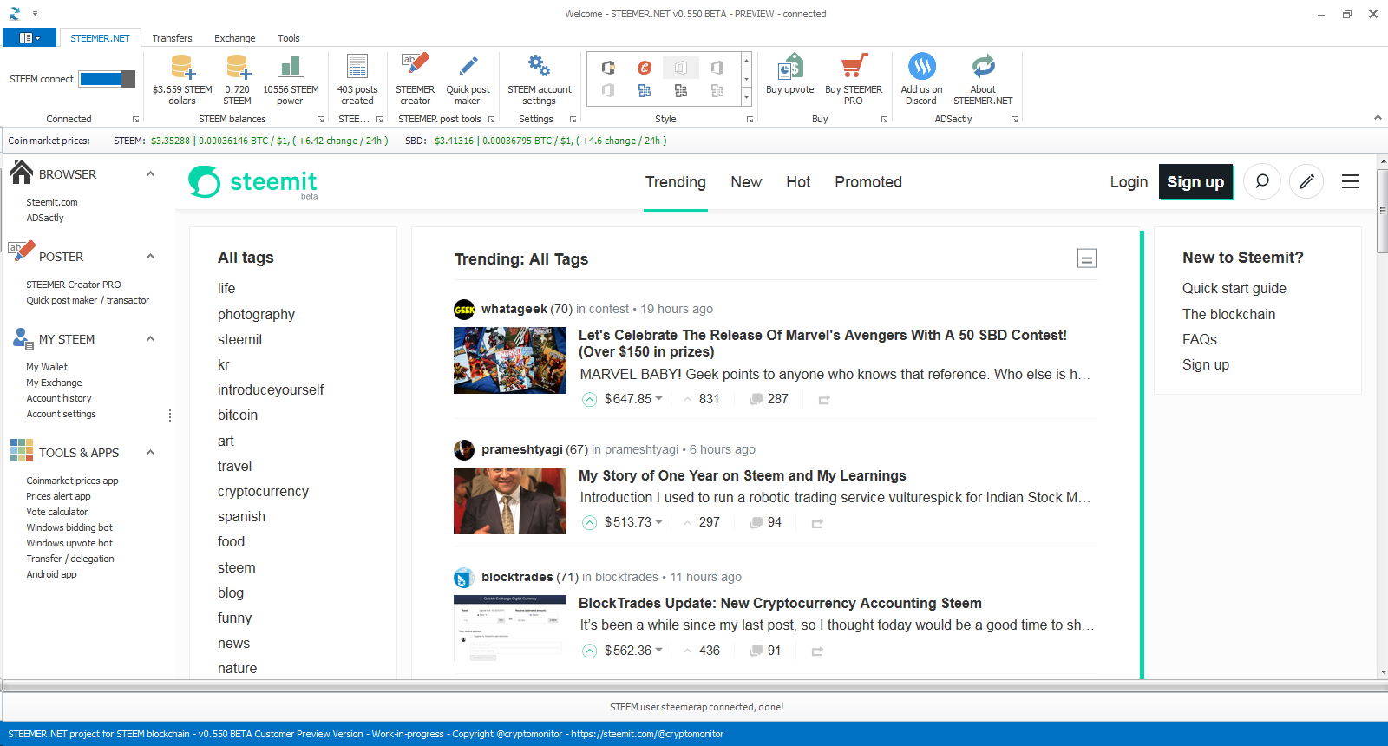This screenshot has height=746, width=1388.
Task: Click the comments icon showing 94
Action: (756, 522)
